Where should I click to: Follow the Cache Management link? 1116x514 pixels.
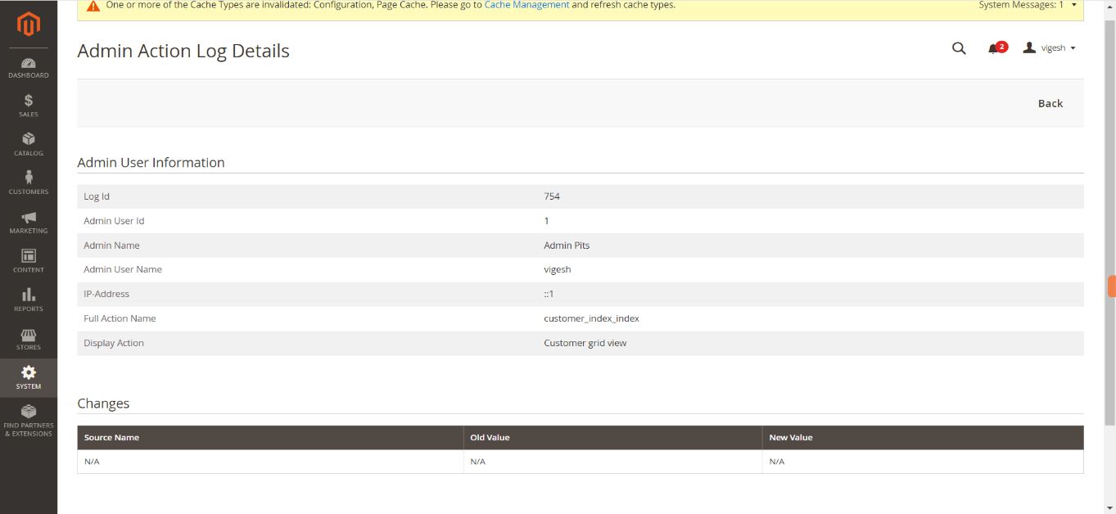pyautogui.click(x=526, y=5)
